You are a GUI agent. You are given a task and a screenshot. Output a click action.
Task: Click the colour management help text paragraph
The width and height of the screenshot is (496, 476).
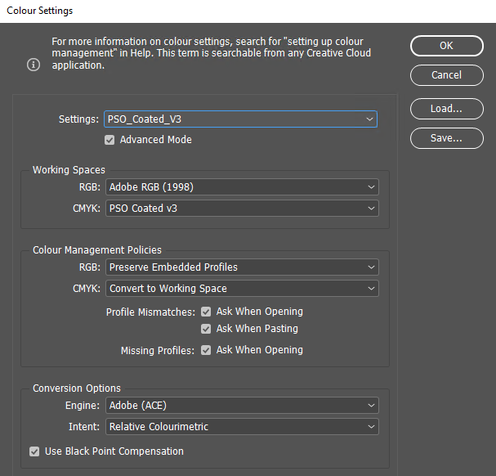(x=211, y=53)
